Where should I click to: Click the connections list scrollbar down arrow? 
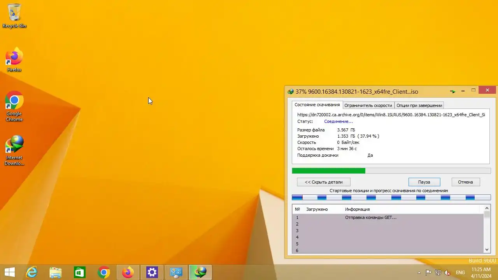pyautogui.click(x=487, y=250)
